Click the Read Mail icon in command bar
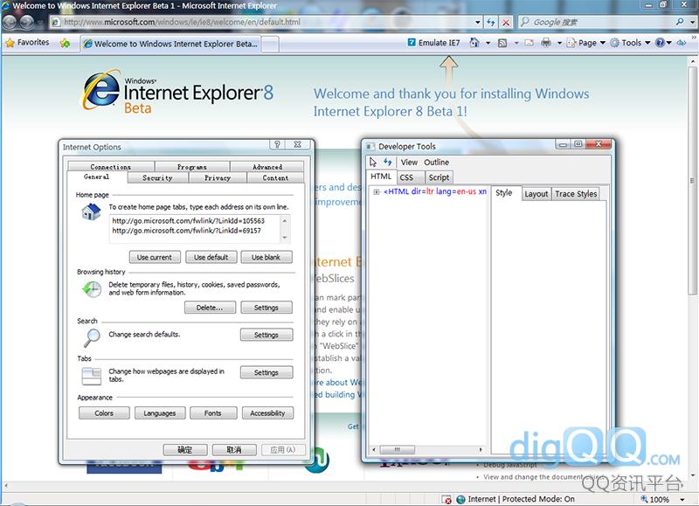 [529, 43]
